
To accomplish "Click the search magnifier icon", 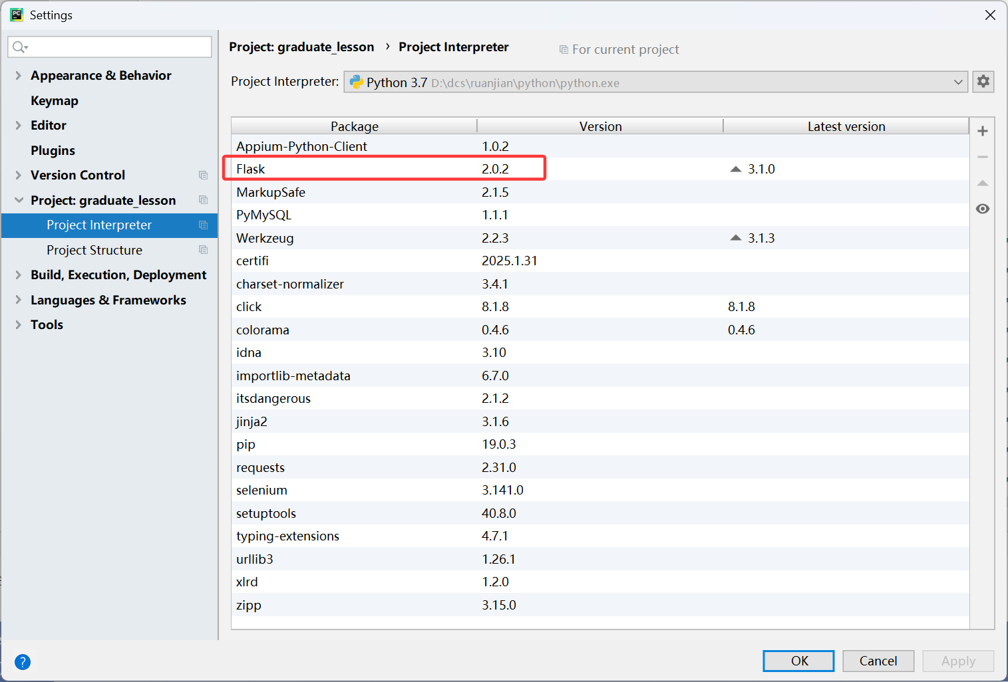I will click(20, 47).
